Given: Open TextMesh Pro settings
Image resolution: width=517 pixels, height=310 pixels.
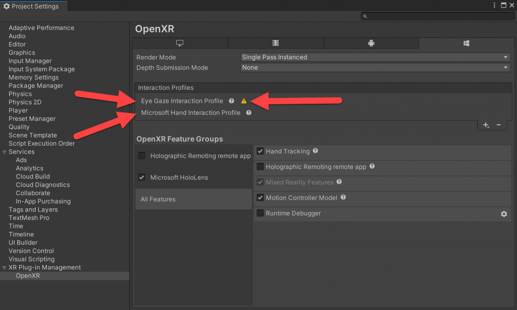Looking at the screenshot, I should pyautogui.click(x=29, y=217).
